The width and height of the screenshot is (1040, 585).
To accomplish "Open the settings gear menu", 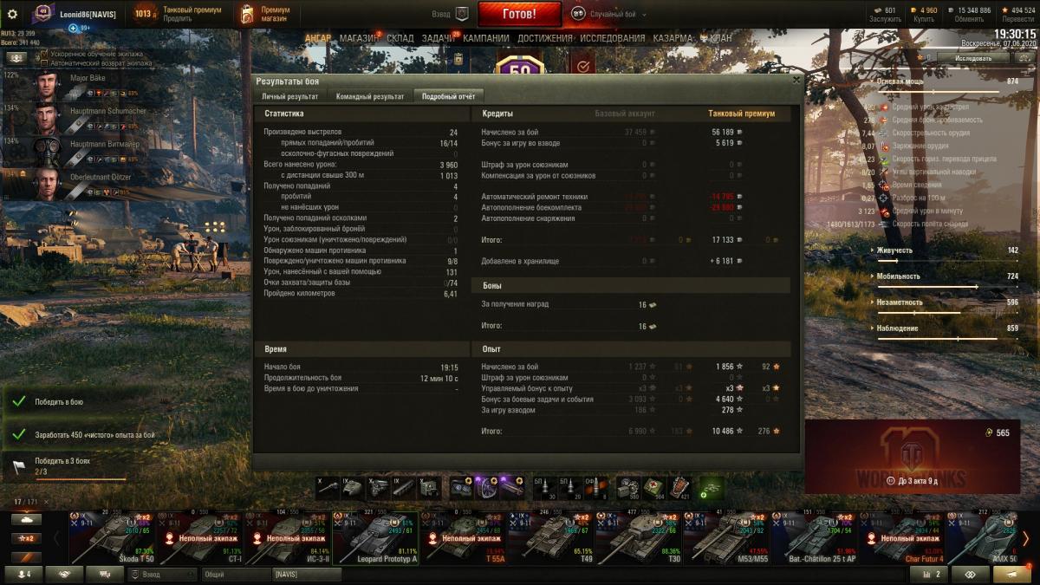I will pyautogui.click(x=12, y=14).
